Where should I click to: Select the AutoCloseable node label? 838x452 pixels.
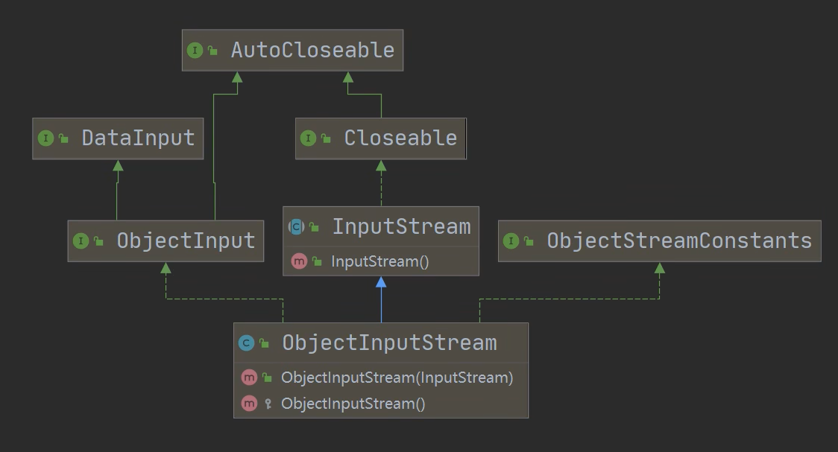[312, 51]
